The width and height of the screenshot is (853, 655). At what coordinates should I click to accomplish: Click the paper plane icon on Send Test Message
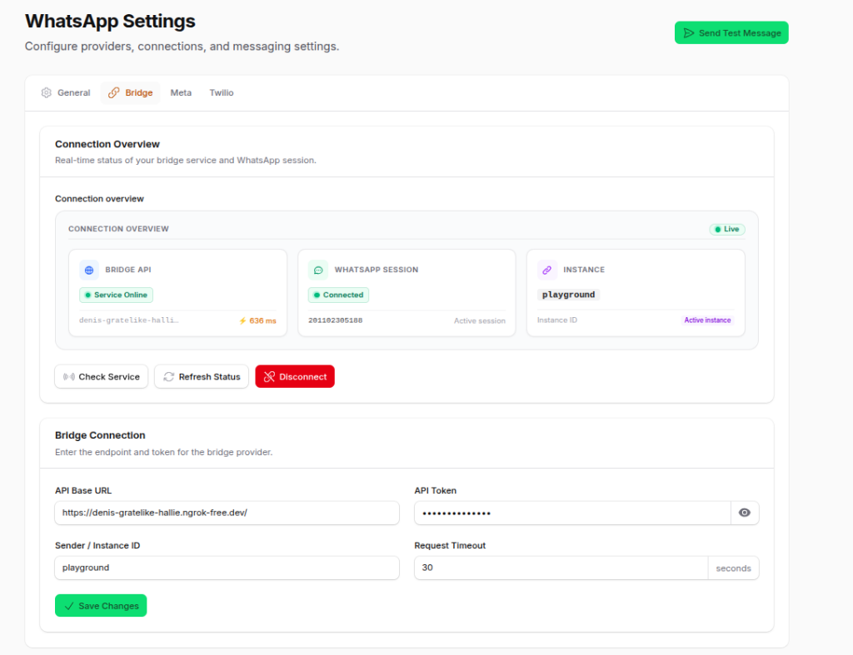(x=689, y=33)
